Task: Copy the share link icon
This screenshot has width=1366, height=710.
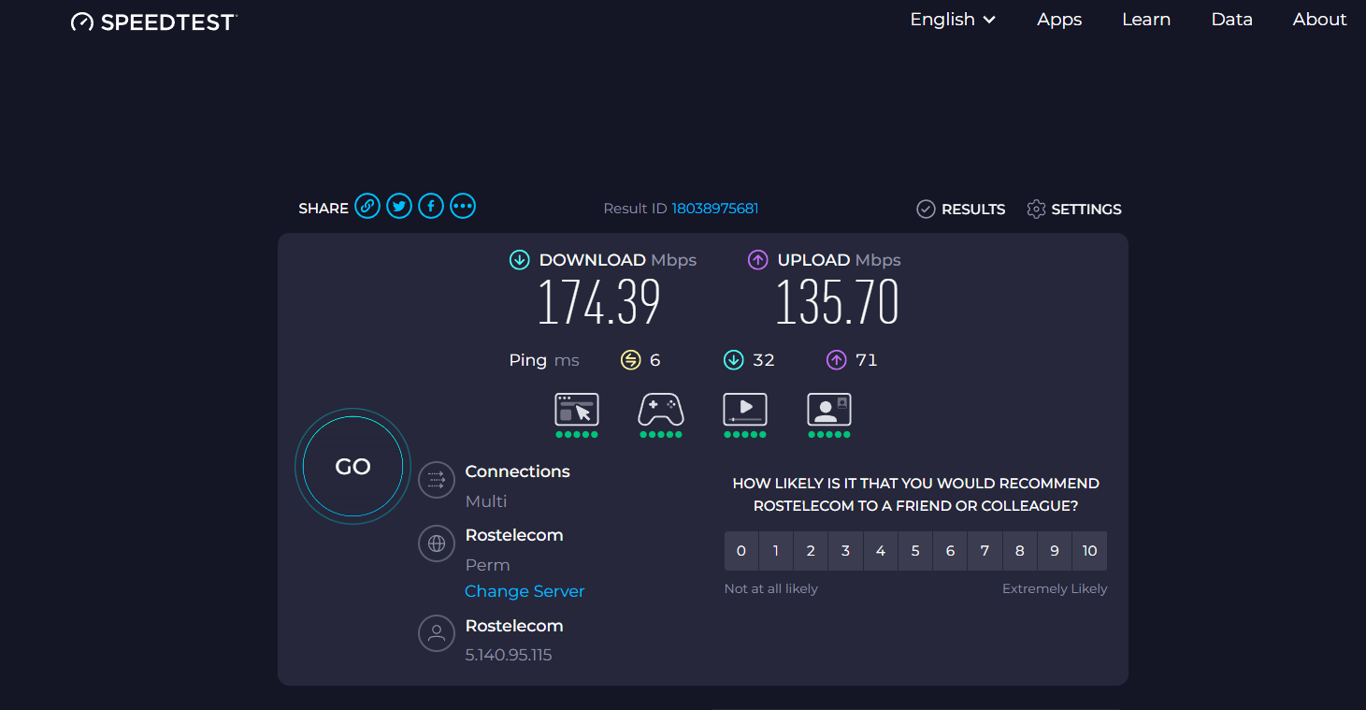Action: (367, 206)
